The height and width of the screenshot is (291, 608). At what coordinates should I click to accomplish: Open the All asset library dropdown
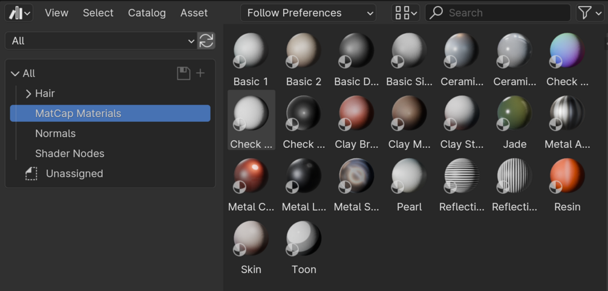(101, 40)
